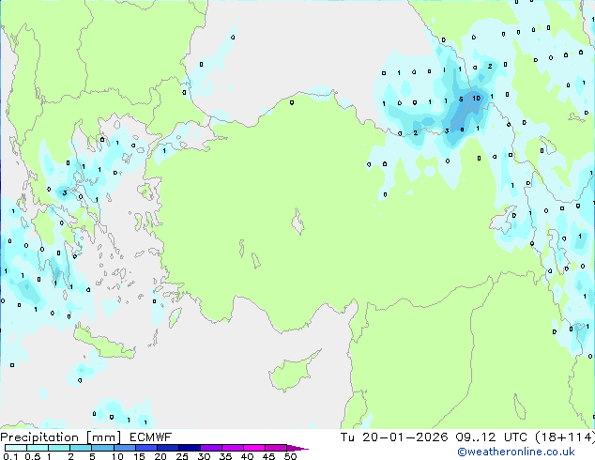
Task: Select the 15–20 mm legend swatch
Action: [x=145, y=448]
